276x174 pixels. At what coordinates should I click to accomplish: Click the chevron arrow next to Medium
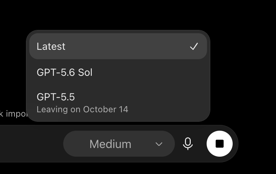[x=159, y=144]
